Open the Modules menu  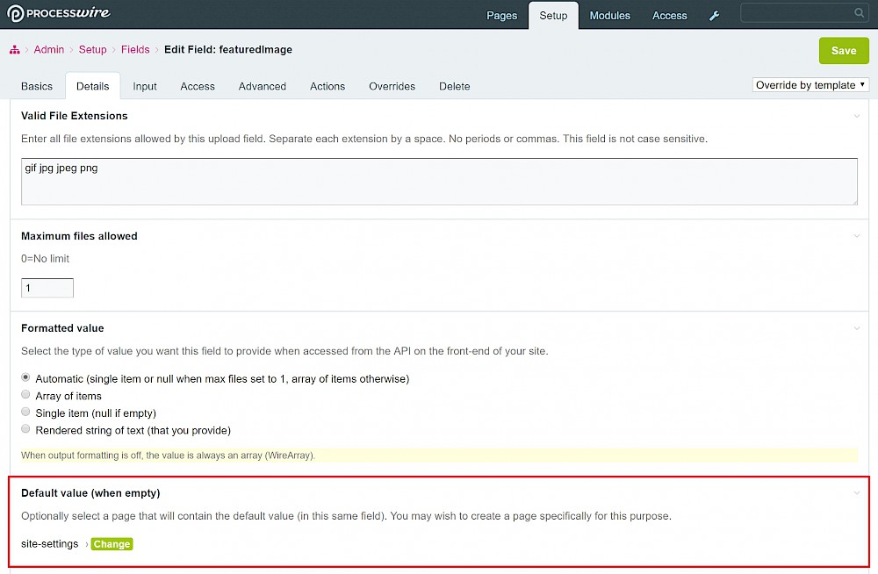(610, 16)
